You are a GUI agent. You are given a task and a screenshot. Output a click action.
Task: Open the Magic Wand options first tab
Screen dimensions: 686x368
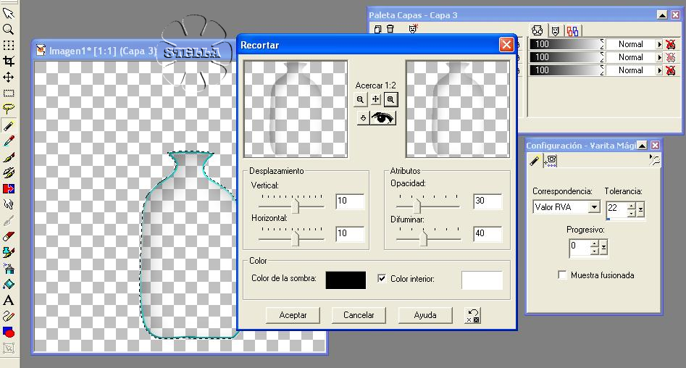pyautogui.click(x=534, y=161)
